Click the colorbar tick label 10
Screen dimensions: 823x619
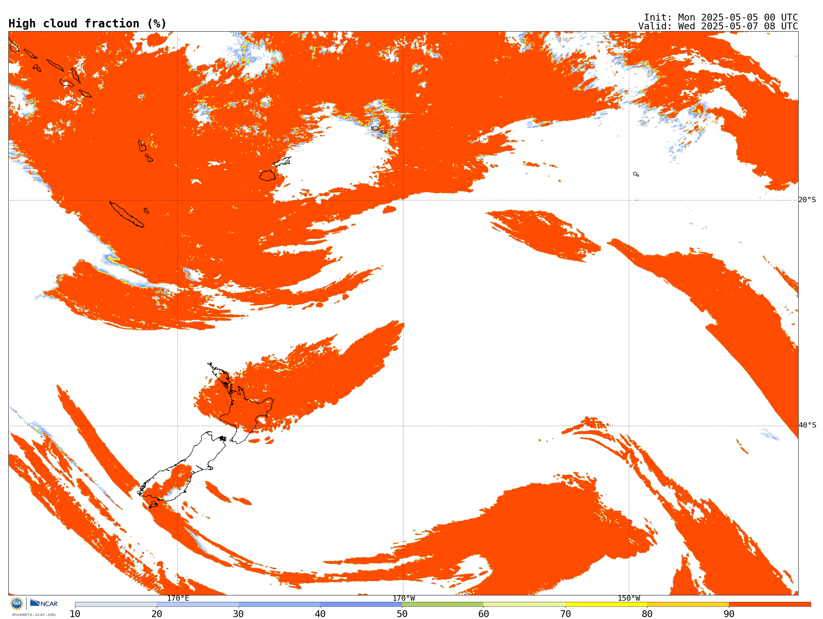[x=75, y=614]
